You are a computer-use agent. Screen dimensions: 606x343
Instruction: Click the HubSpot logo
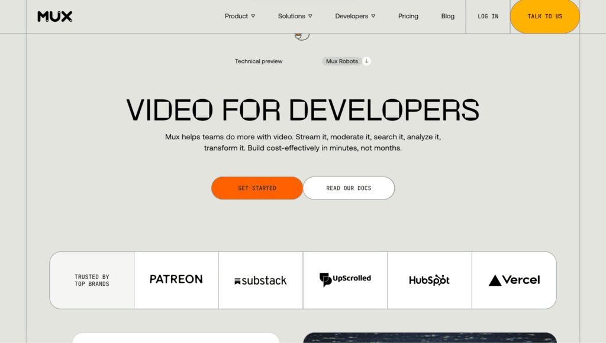click(x=430, y=280)
